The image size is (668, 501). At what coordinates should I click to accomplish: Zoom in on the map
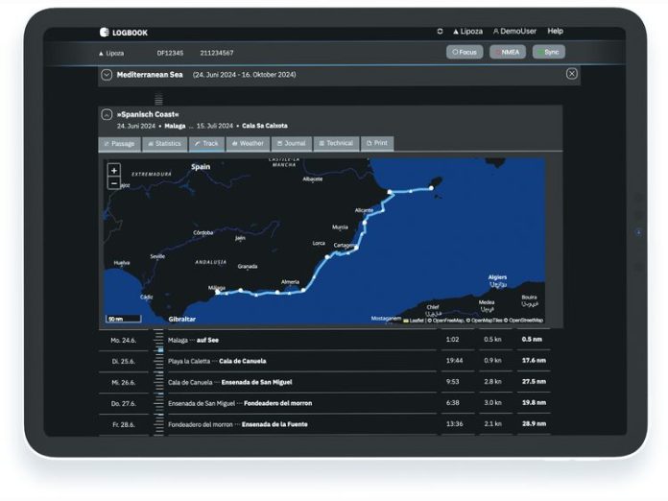coord(114,171)
